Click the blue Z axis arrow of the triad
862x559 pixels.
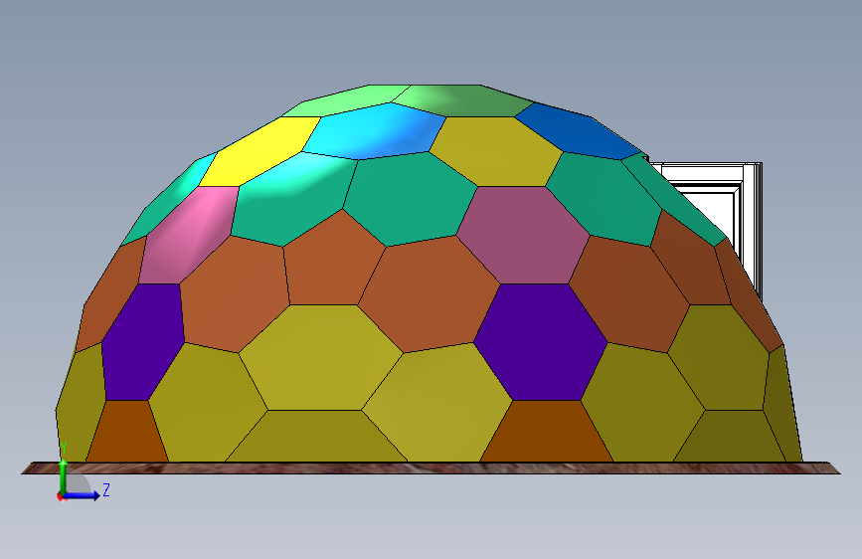point(82,495)
